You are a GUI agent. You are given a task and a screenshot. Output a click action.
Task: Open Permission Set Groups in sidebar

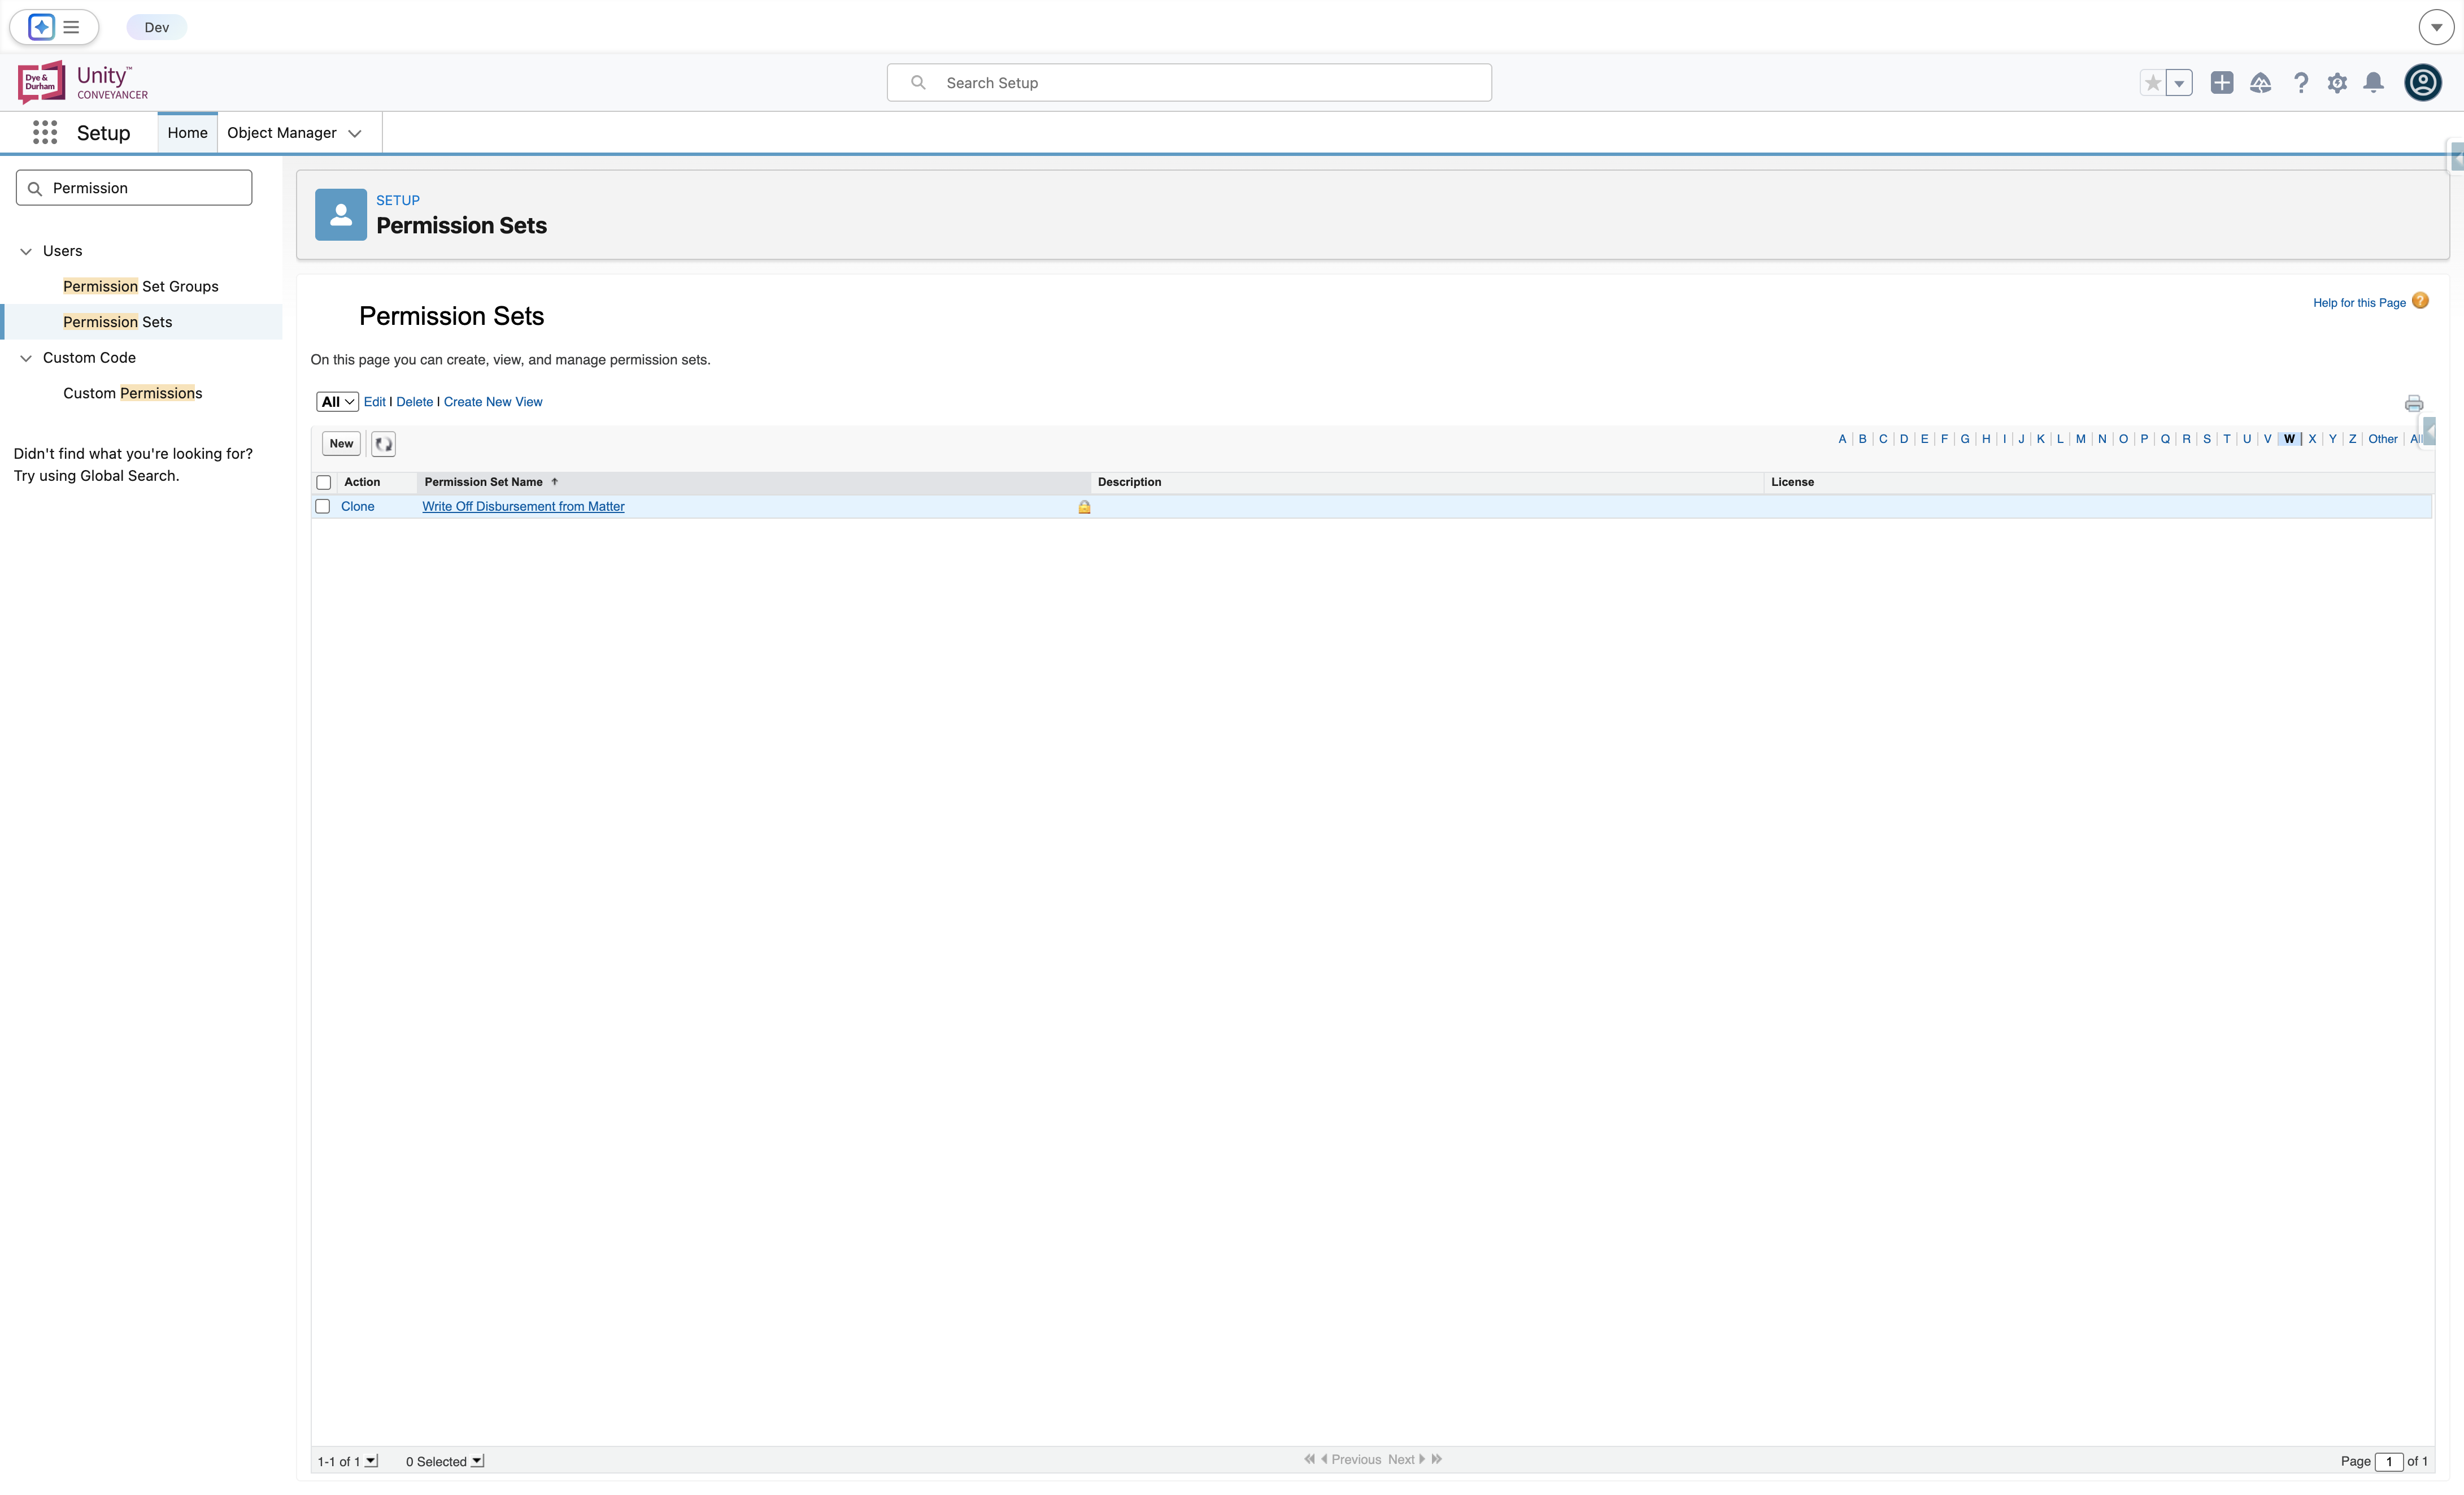click(x=141, y=286)
